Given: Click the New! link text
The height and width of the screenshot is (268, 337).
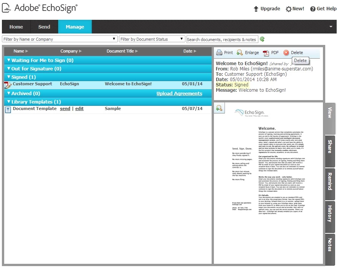Looking at the screenshot, I should pos(298,9).
